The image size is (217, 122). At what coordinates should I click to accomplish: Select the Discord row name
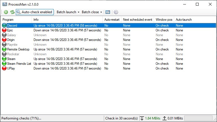(x=12, y=26)
